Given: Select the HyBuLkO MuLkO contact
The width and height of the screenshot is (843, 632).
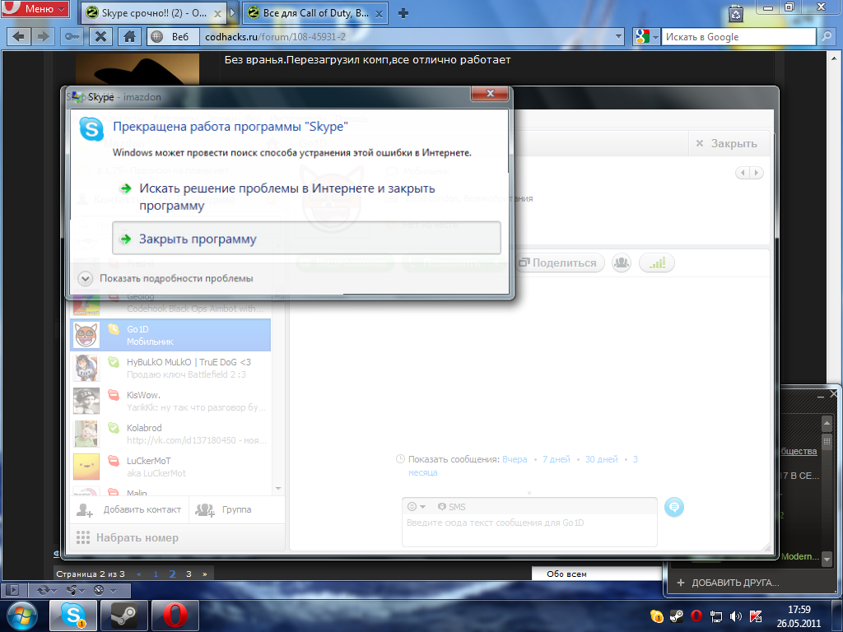Looking at the screenshot, I should coord(170,368).
